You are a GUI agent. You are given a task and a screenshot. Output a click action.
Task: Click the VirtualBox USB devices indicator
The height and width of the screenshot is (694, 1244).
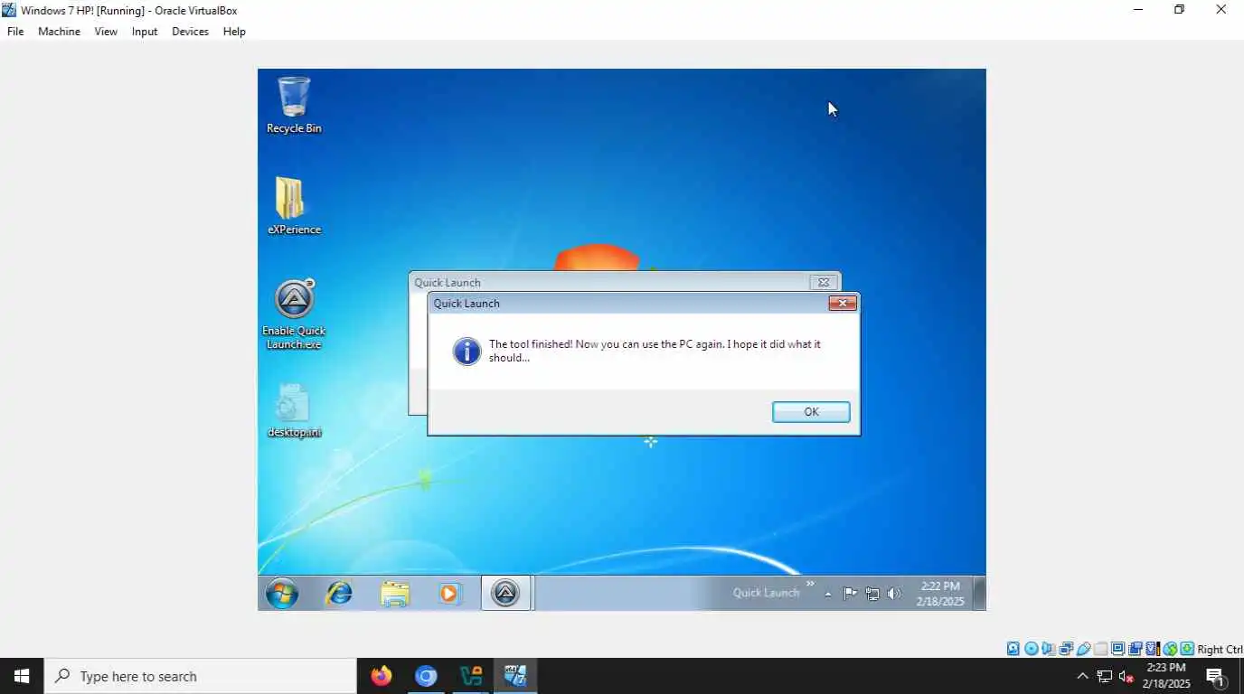tap(1083, 649)
